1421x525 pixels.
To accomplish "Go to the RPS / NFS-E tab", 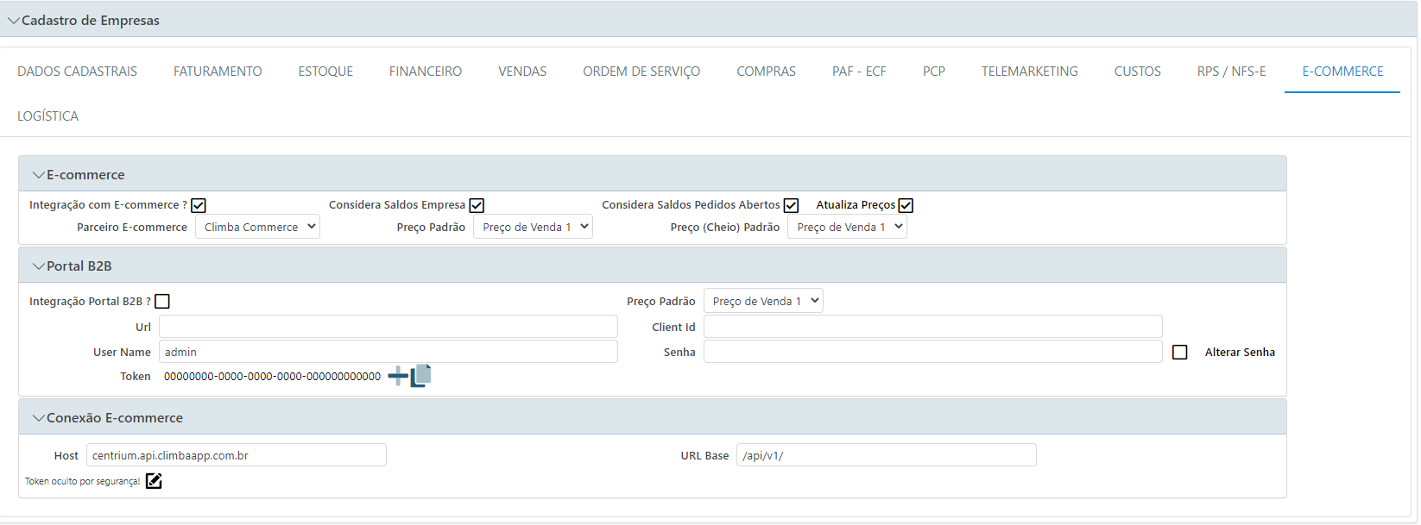I will 1231,72.
